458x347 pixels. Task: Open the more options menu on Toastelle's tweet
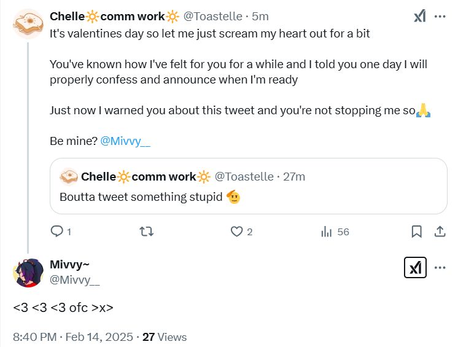440,17
